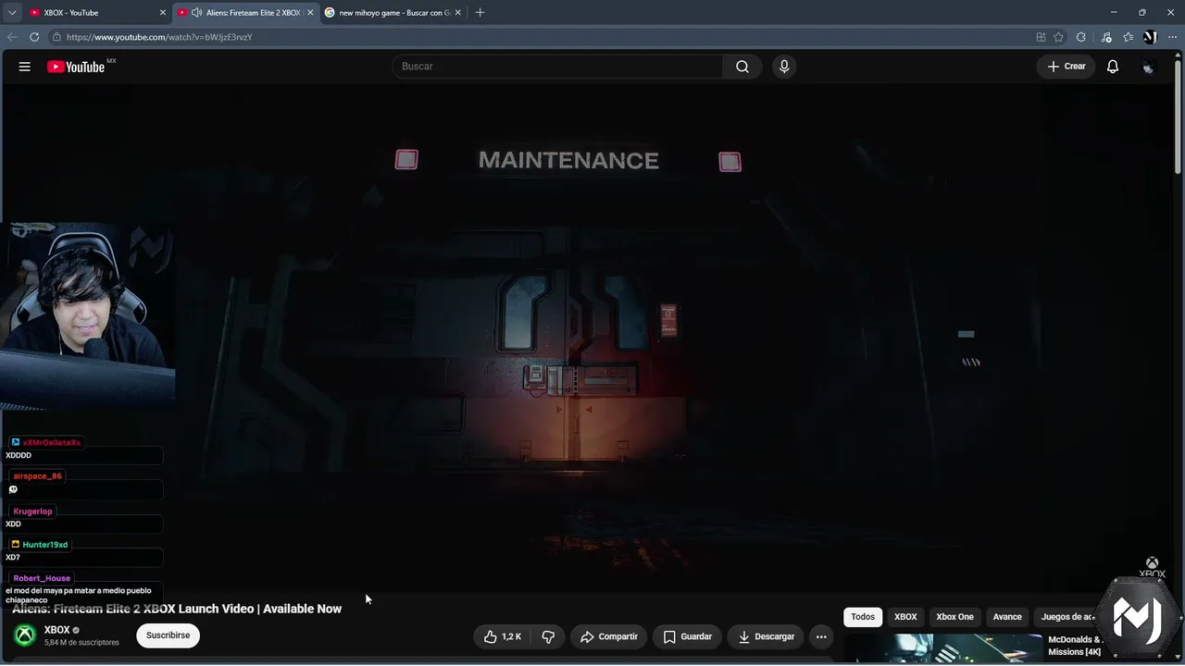Viewport: 1185px width, 666px height.
Task: Click chat username Hunter19xd
Action: [45, 545]
